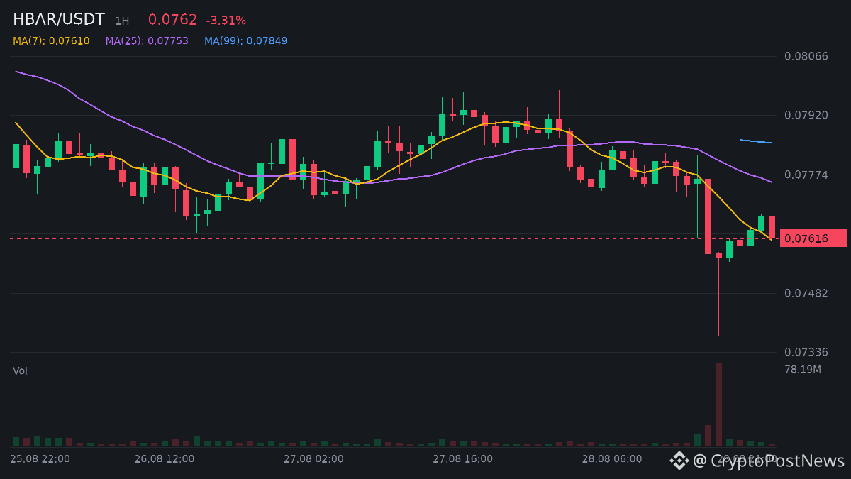851x479 pixels.
Task: Click the tallest red volume bar
Action: pos(718,404)
